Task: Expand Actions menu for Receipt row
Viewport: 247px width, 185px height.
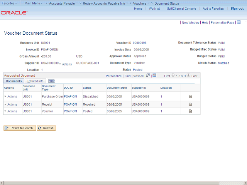Action: (10, 104)
